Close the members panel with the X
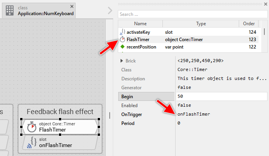Viewport: 269px width, 156px height. click(265, 4)
